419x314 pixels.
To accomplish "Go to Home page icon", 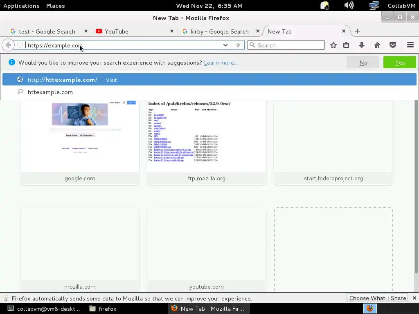I will click(377, 45).
